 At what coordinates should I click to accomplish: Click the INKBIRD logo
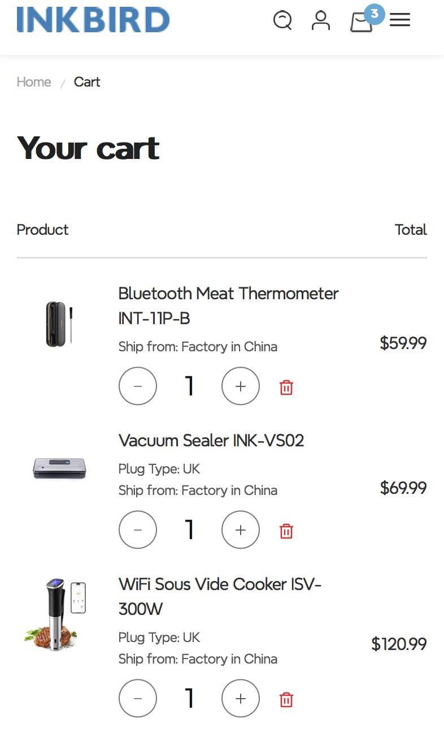pos(93,20)
